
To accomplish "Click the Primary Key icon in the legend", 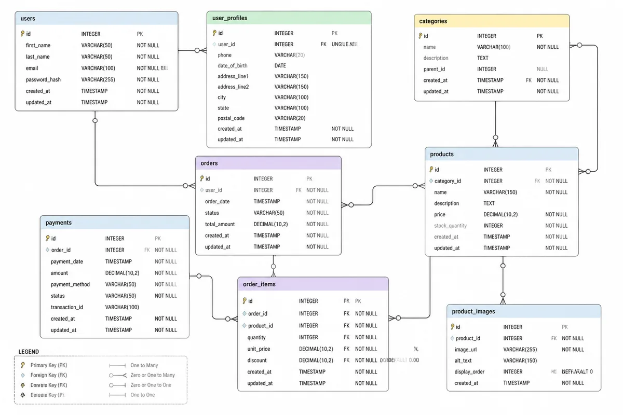I will (22, 365).
